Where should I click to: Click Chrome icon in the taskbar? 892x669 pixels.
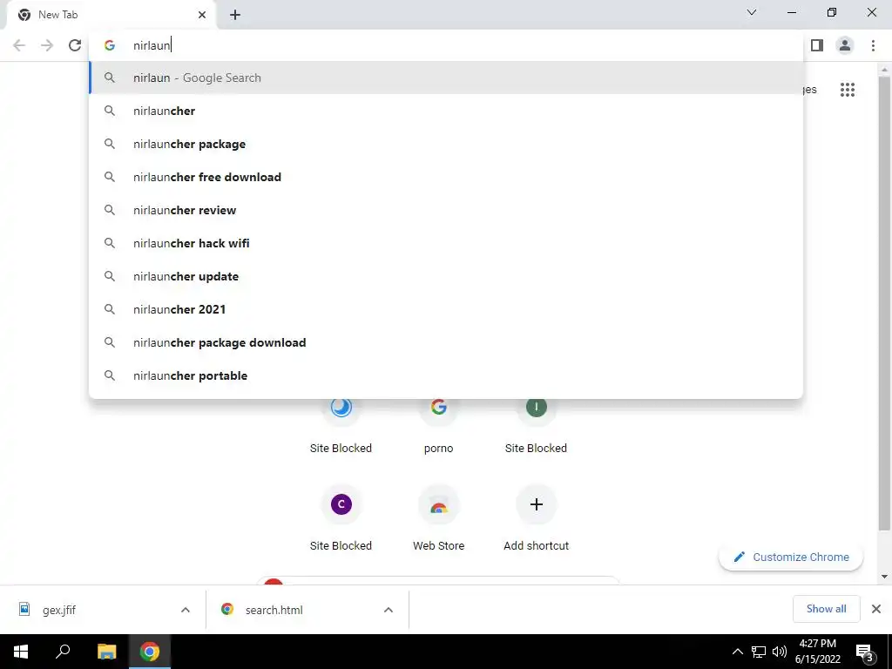[150, 652]
